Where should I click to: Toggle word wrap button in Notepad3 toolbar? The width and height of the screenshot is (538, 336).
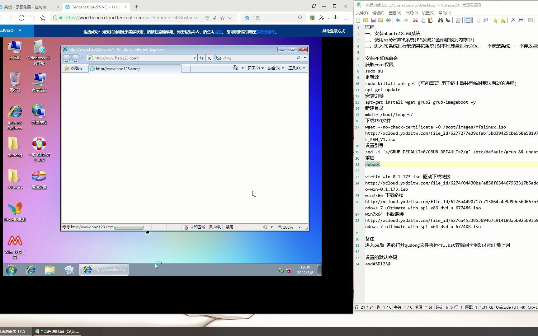(x=468, y=20)
